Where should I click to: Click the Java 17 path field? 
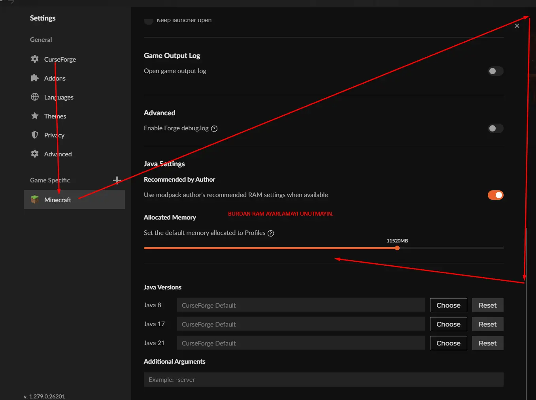pyautogui.click(x=301, y=324)
